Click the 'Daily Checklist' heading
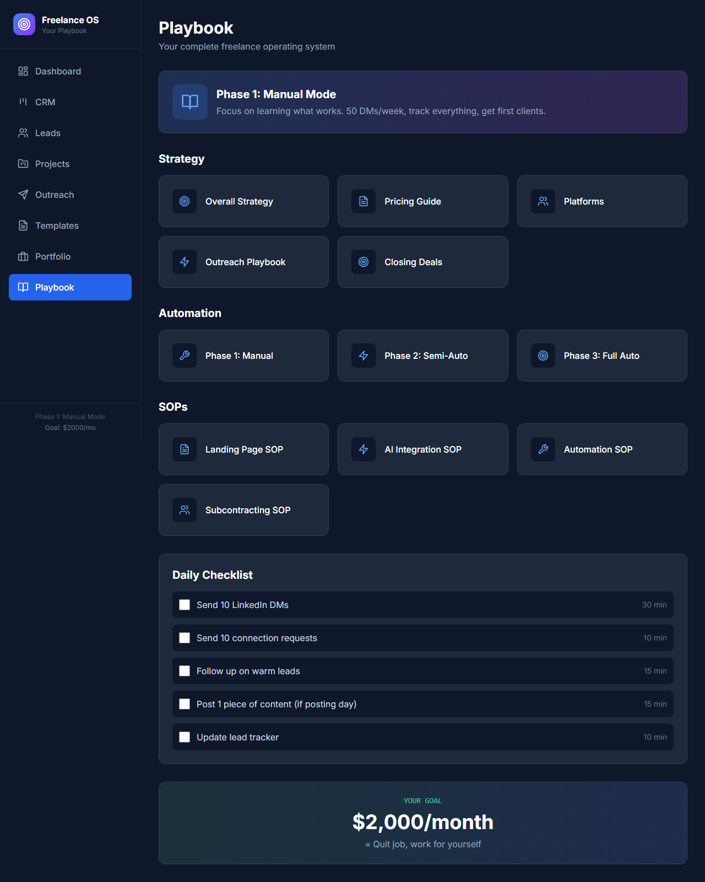705x882 pixels. [x=213, y=575]
